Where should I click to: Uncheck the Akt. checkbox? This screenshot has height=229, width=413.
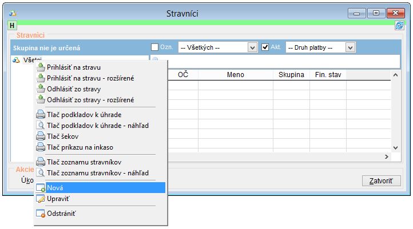click(265, 47)
